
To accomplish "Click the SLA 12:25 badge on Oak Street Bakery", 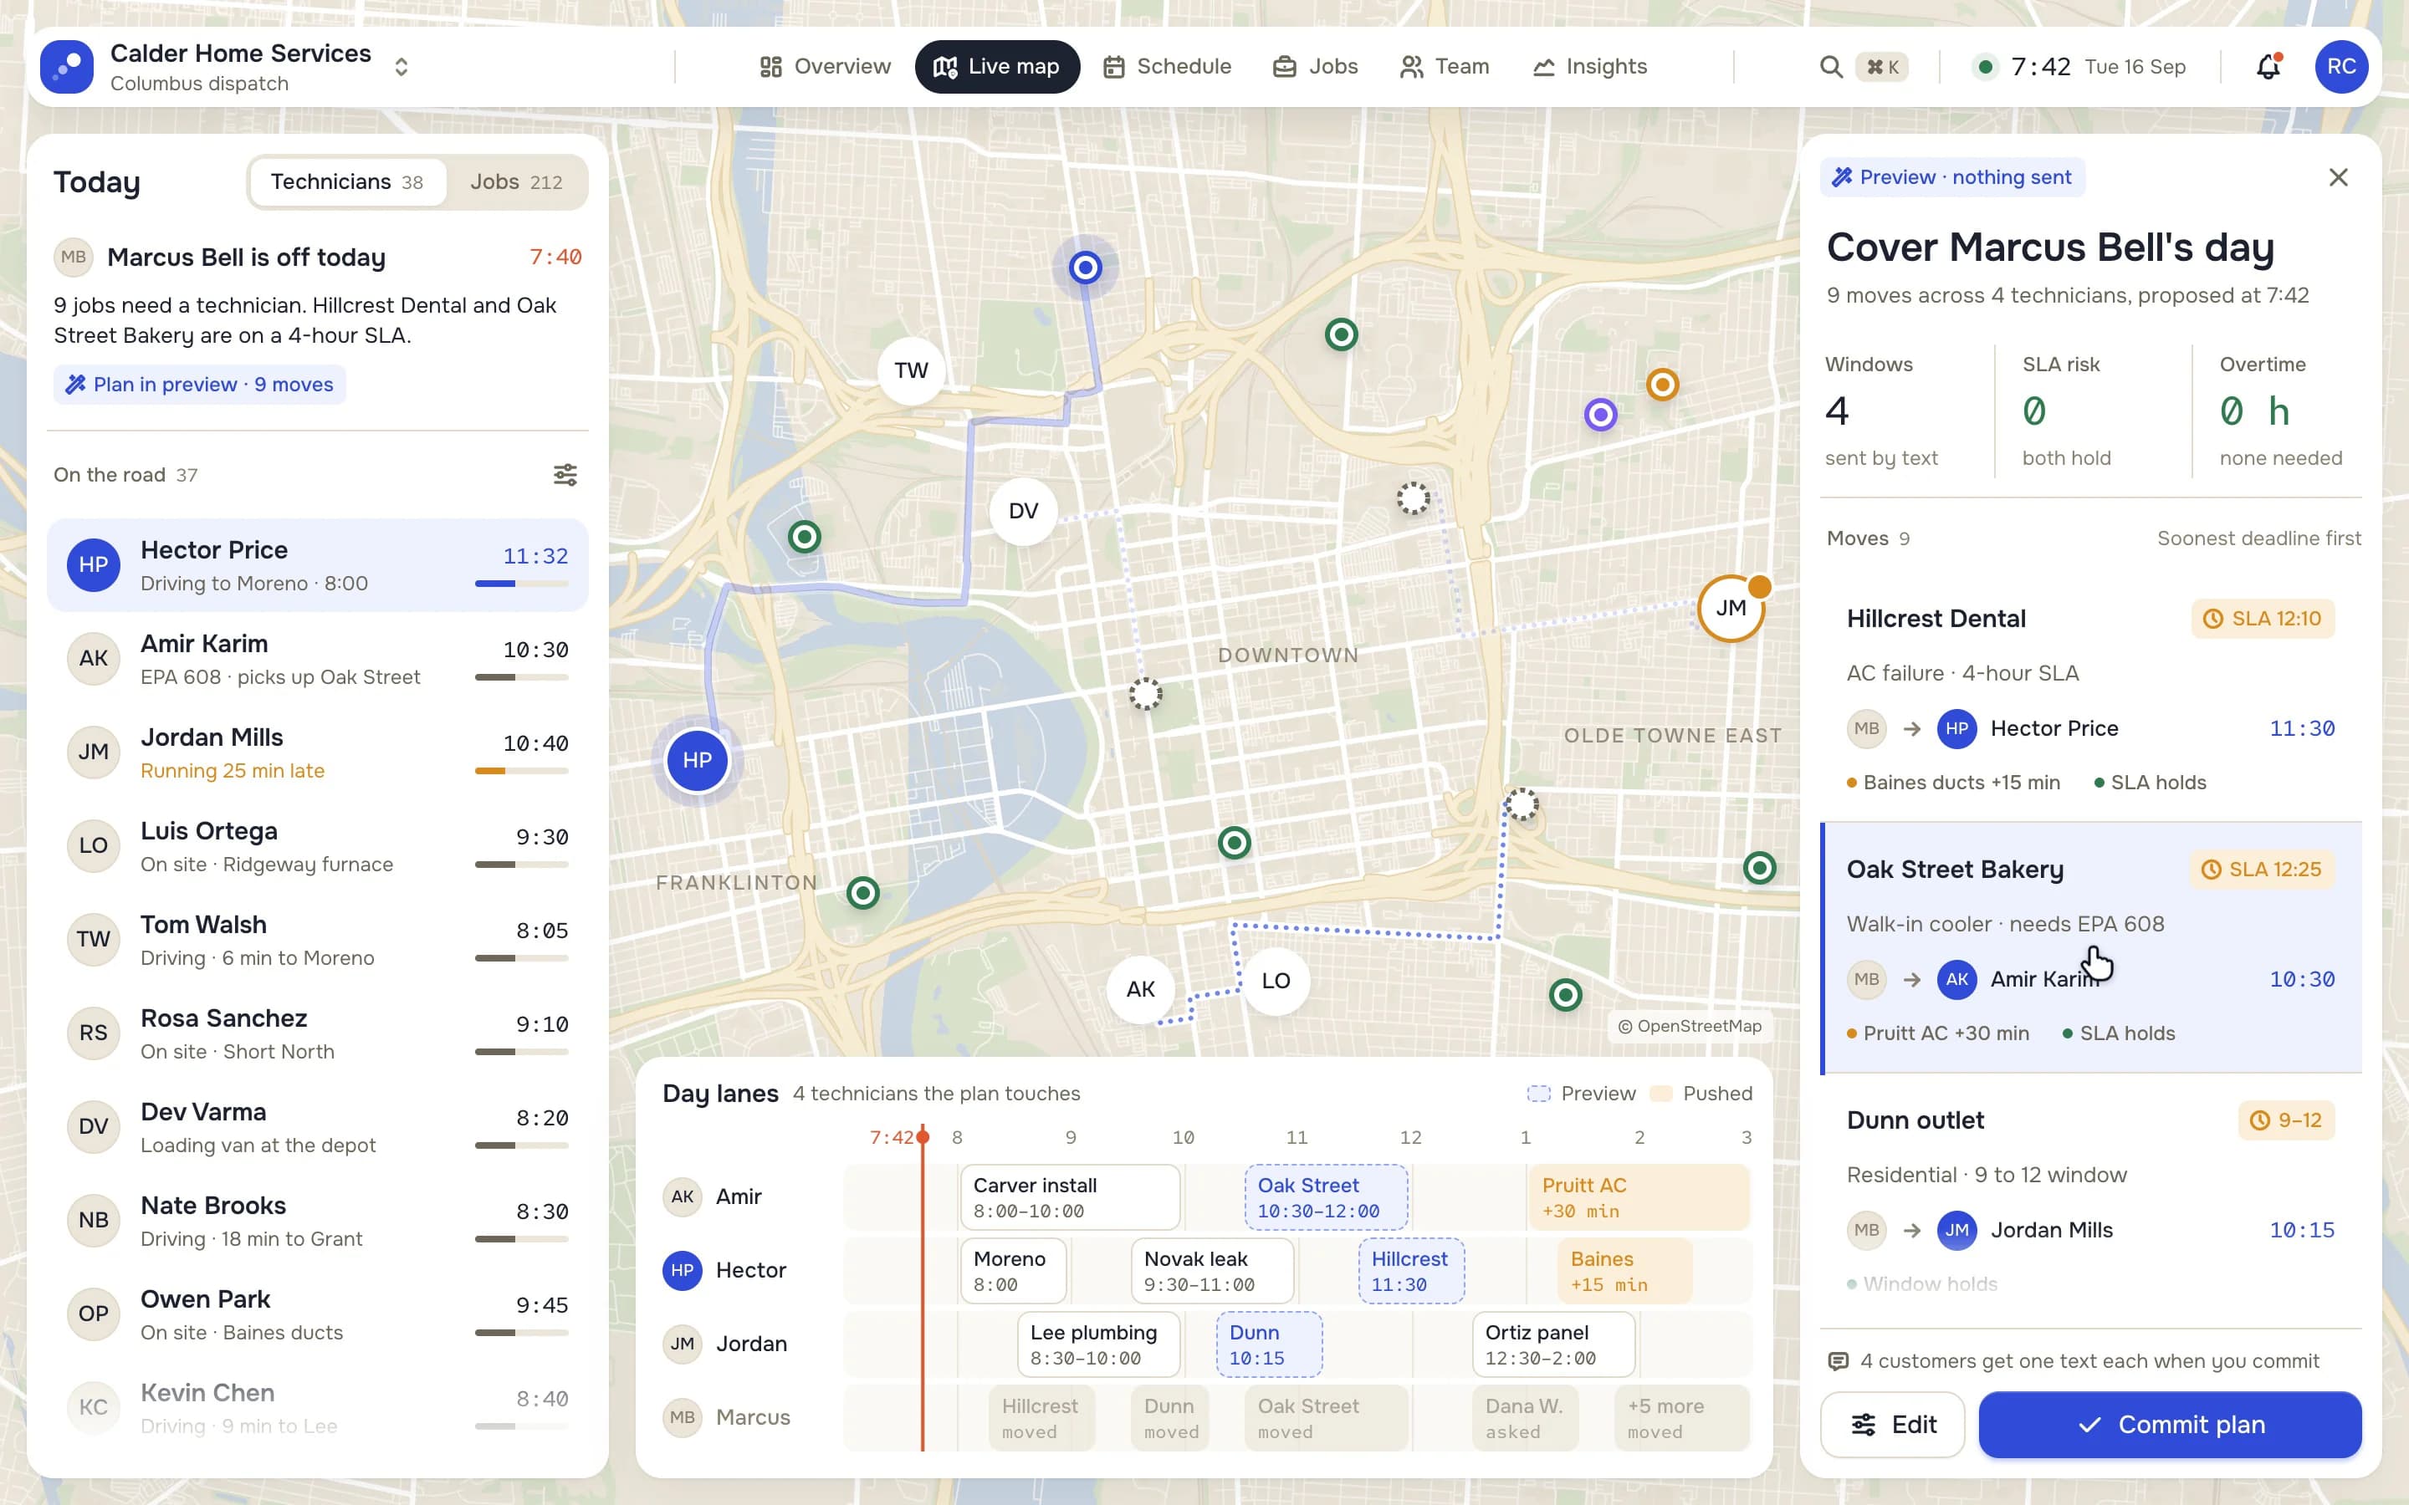I will 2262,870.
